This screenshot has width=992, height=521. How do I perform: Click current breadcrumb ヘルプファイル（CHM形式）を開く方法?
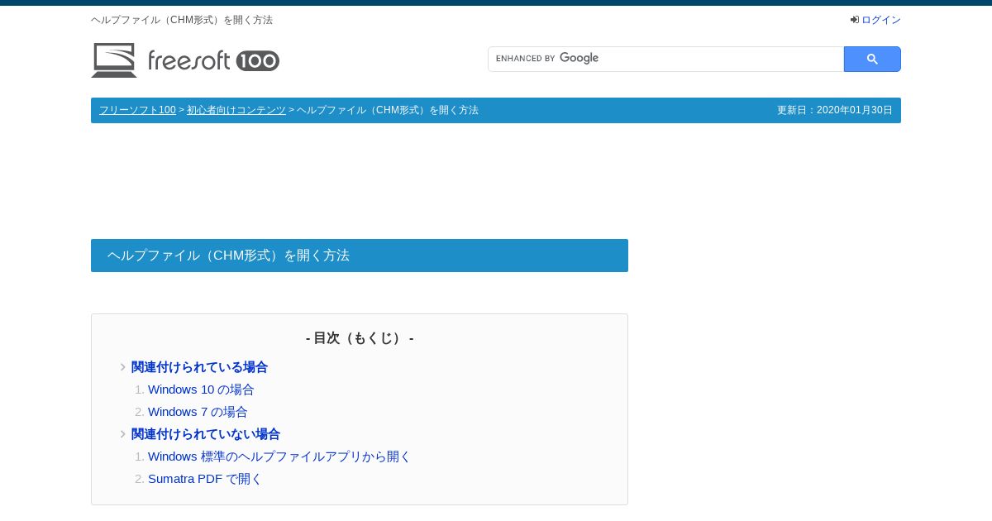click(x=388, y=110)
